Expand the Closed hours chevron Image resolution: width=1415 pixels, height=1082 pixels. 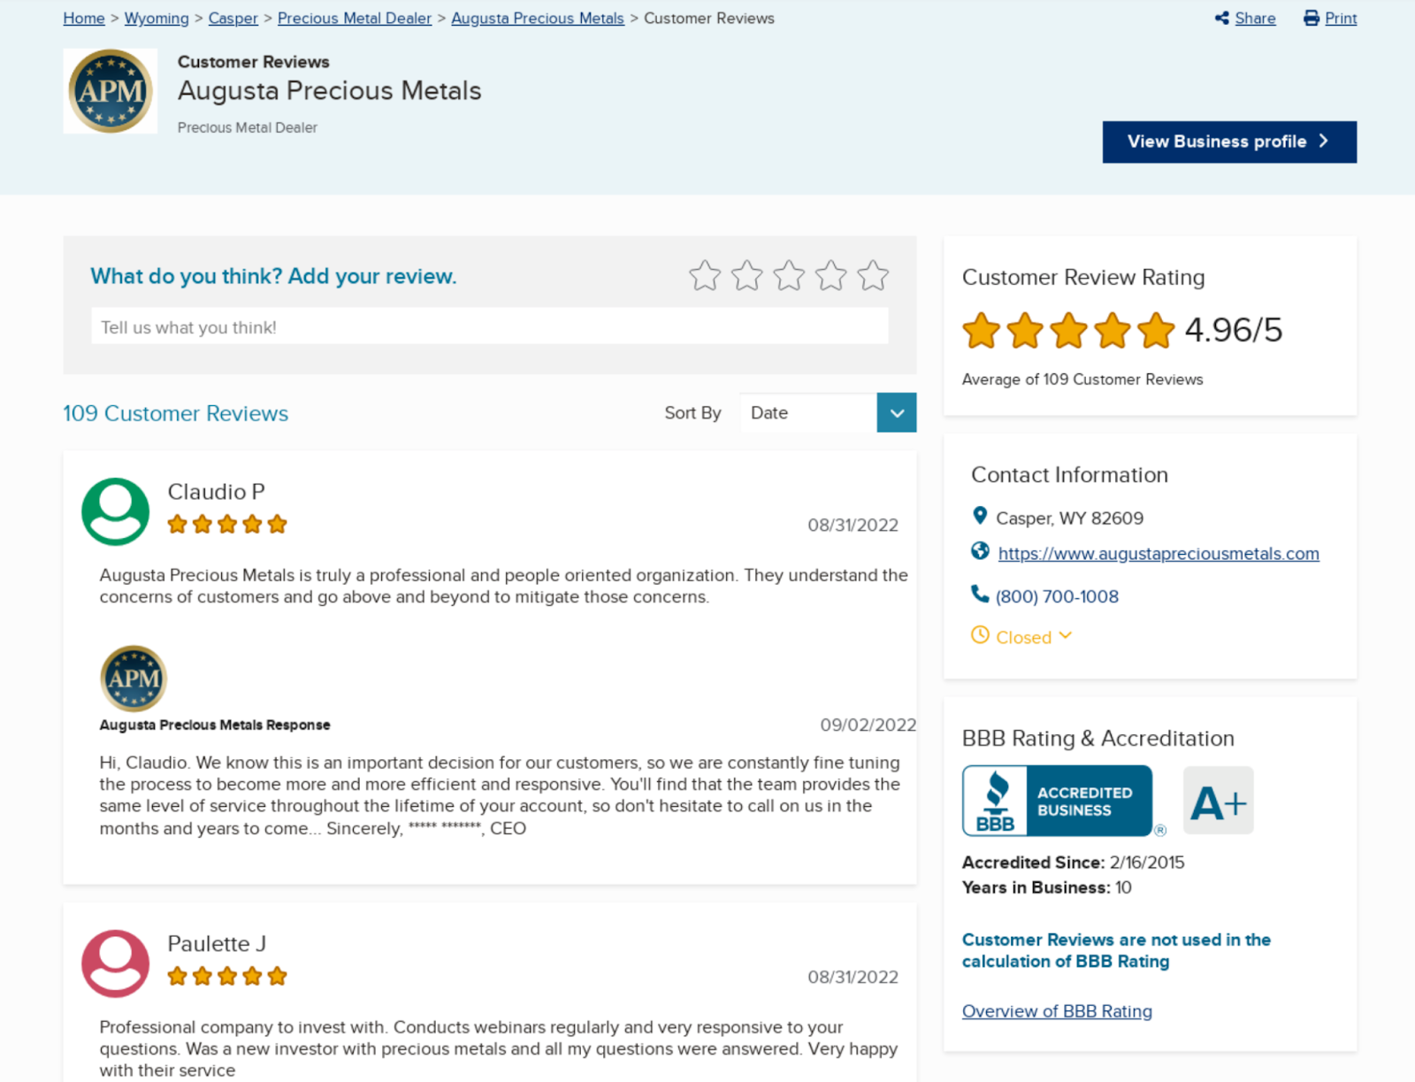coord(1066,635)
